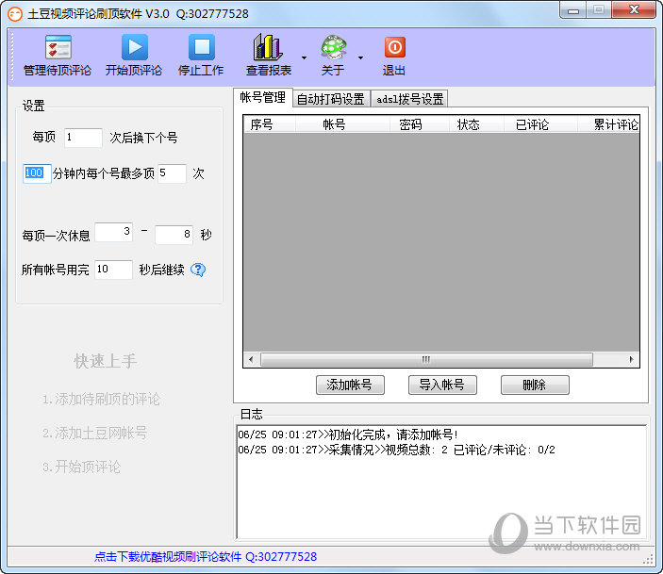Click the 所有帐号用完 seconds field showing 10

(113, 270)
